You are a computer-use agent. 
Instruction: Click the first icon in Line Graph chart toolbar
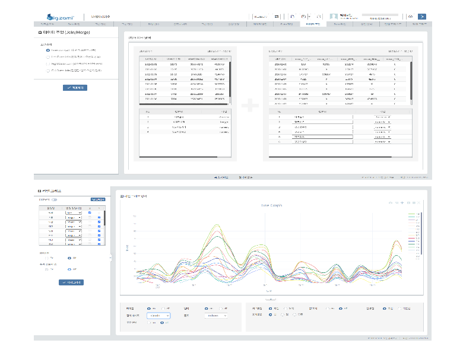pos(390,203)
